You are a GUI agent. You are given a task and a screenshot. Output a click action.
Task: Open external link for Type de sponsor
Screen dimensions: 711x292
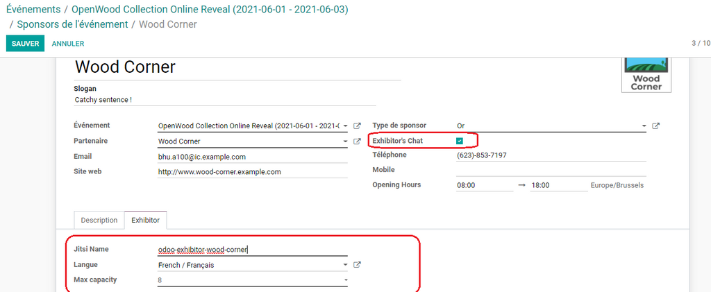[656, 126]
